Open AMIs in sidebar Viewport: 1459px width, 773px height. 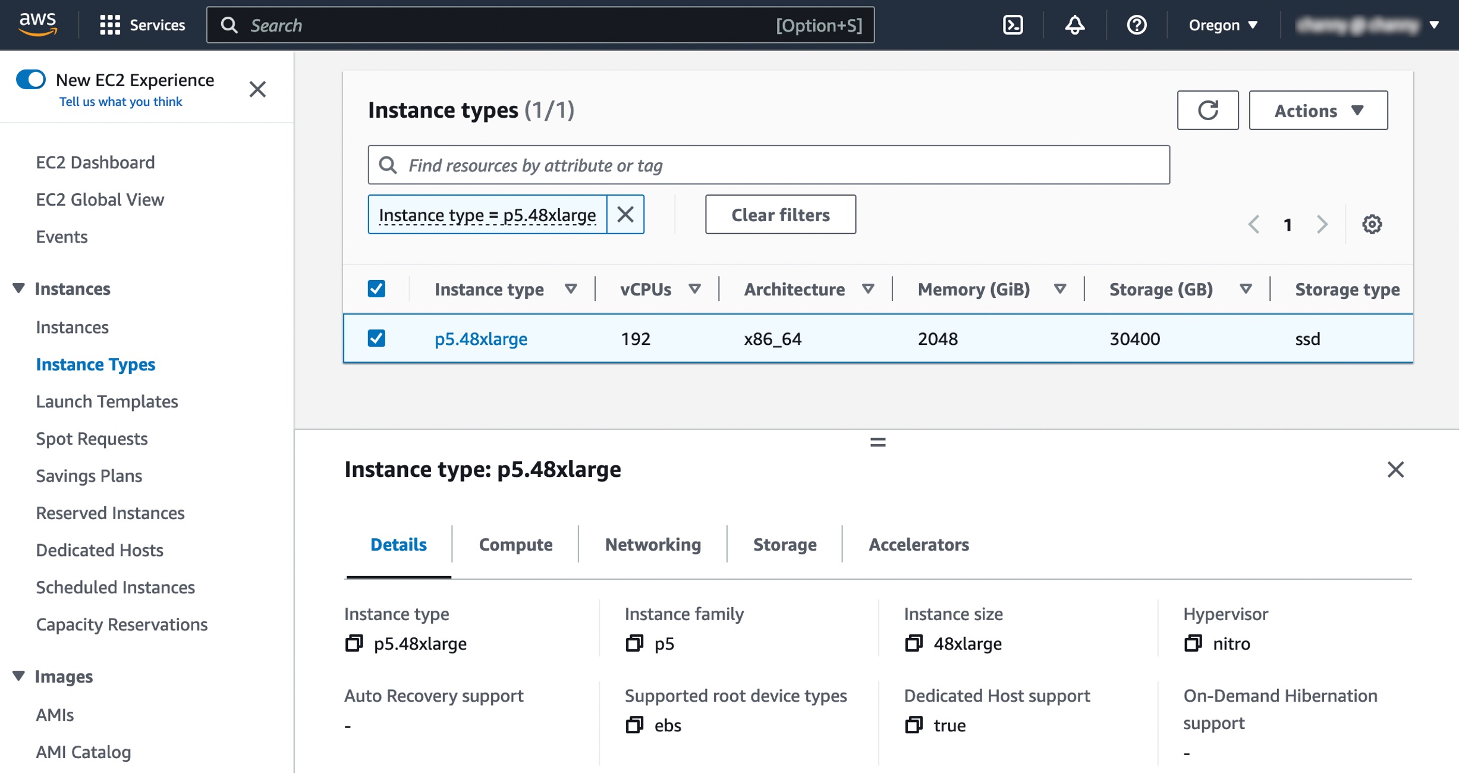(55, 715)
